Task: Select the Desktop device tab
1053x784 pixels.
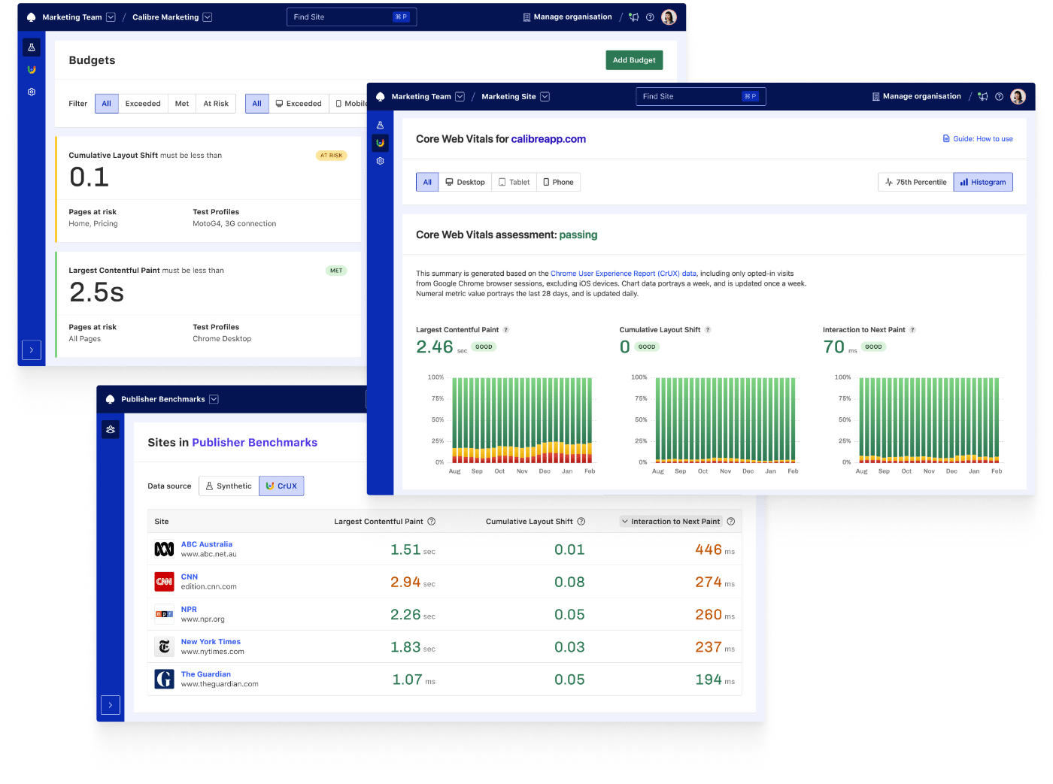Action: pos(465,182)
